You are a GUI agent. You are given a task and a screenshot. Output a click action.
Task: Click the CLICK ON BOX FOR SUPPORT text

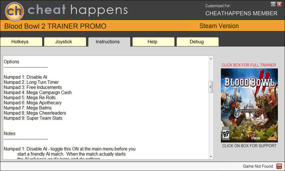tap(249, 146)
